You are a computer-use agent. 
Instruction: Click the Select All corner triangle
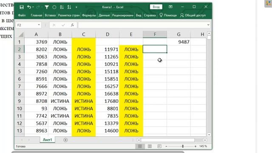coord(21,34)
